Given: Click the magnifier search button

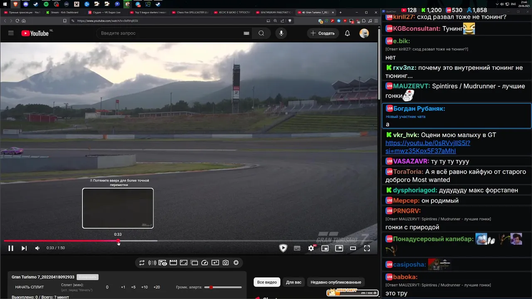Looking at the screenshot, I should click(261, 33).
